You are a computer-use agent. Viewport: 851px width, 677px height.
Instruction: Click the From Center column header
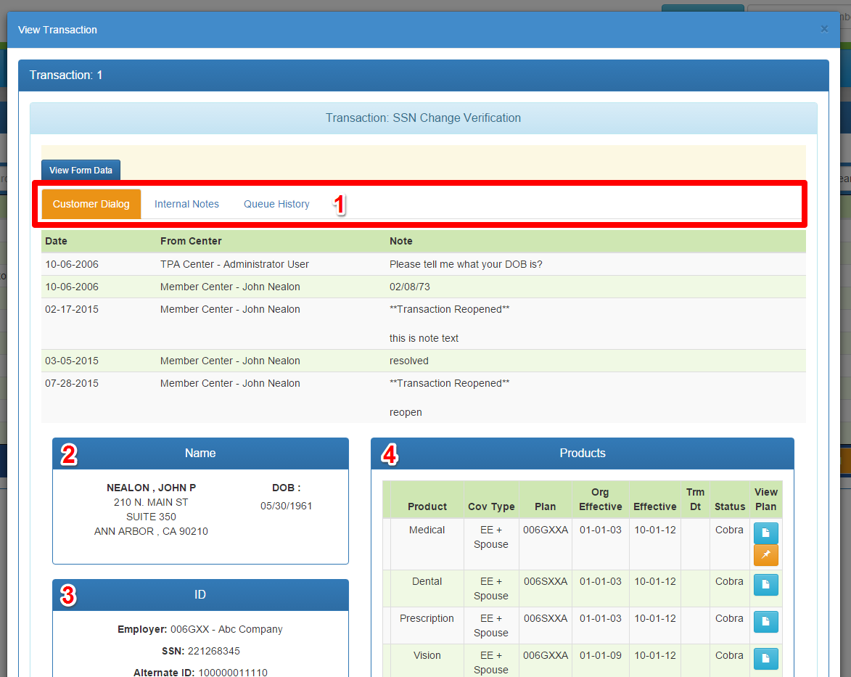pos(191,241)
